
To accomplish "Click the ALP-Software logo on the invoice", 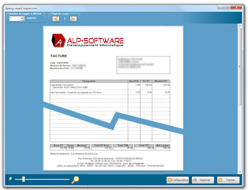I will (88, 40).
